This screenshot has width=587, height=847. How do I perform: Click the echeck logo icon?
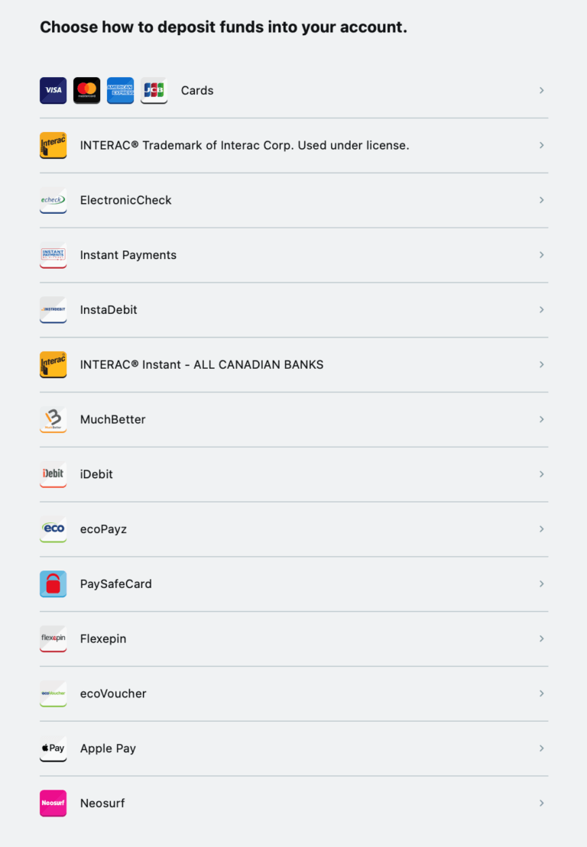tap(53, 200)
